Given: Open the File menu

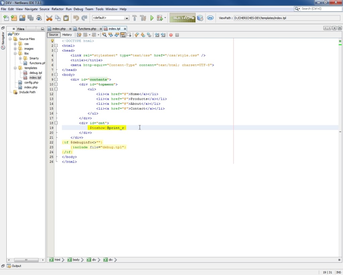Looking at the screenshot, I should click(3, 9).
